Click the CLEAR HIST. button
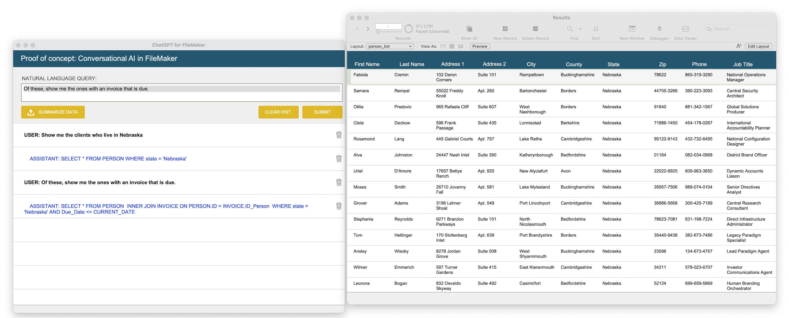The image size is (789, 318). pos(278,112)
